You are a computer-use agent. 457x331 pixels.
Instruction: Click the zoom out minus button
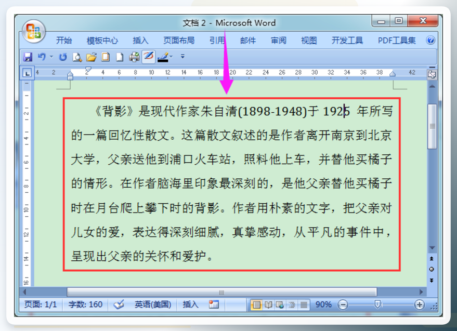[x=343, y=305]
